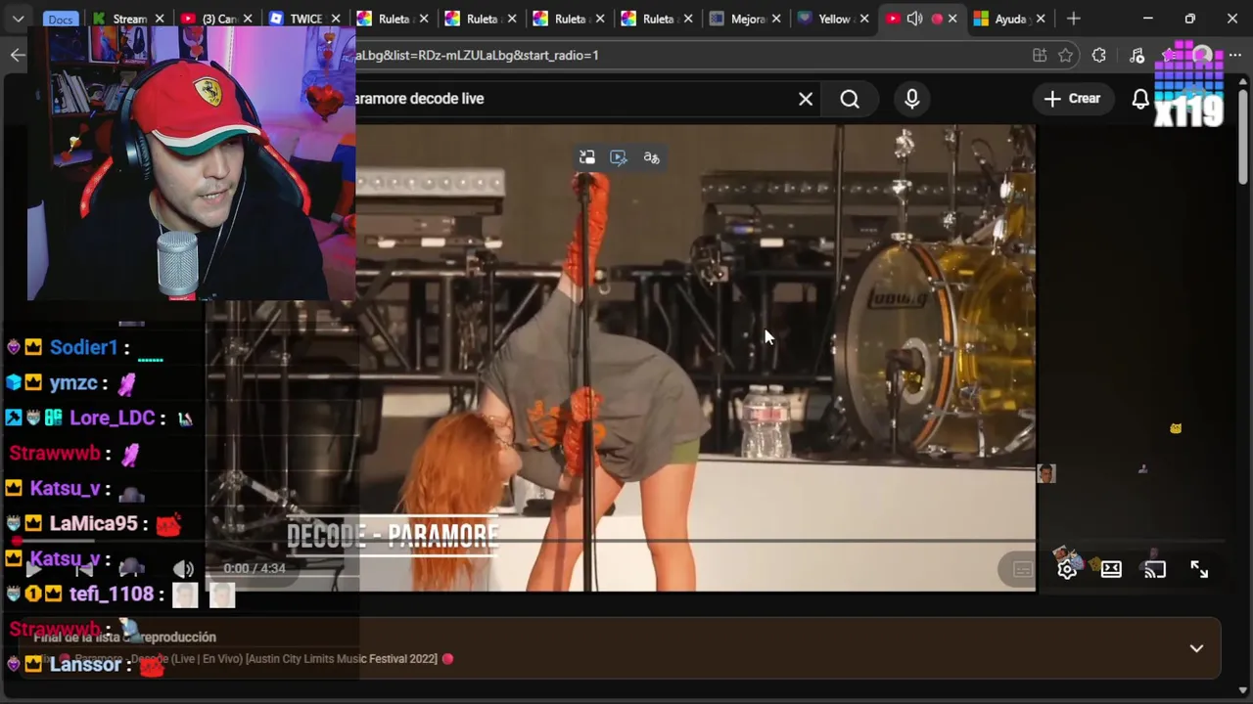Open YouTube notifications bell

point(1140,99)
